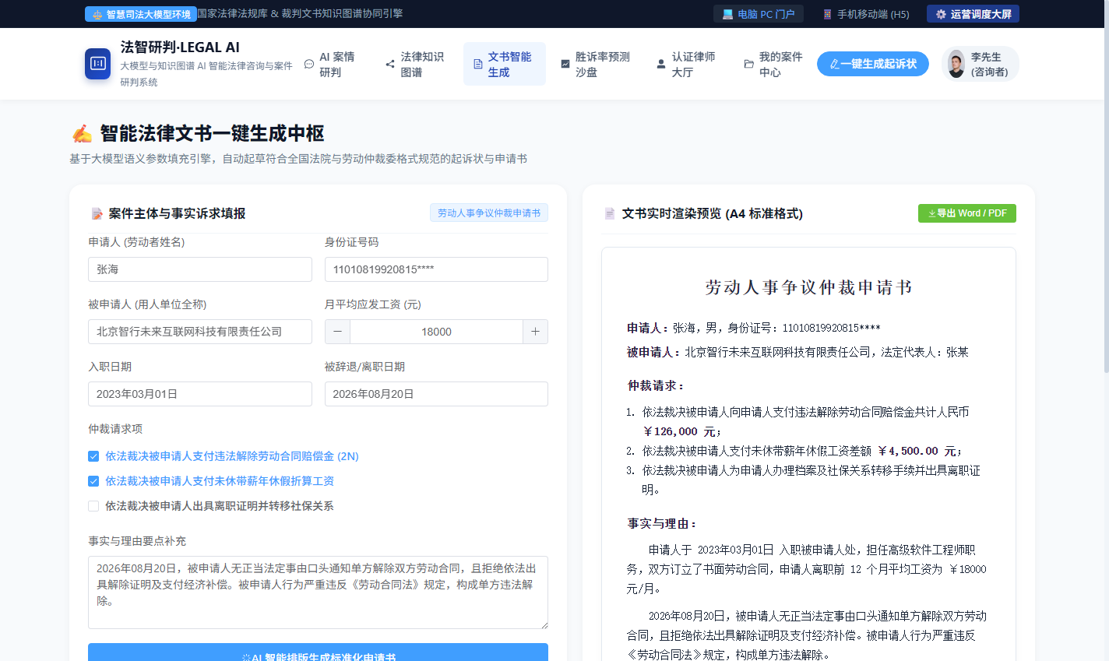Switch to 手机移动端 (H5) view

(x=865, y=14)
